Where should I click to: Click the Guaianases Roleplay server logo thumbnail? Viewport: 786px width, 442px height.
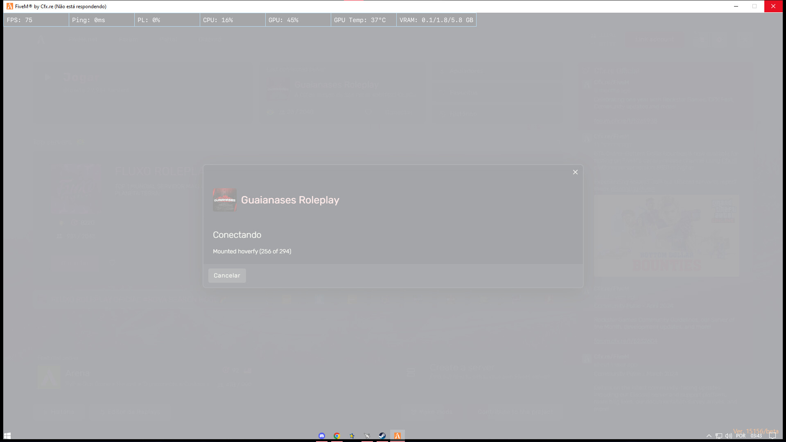coord(225,200)
